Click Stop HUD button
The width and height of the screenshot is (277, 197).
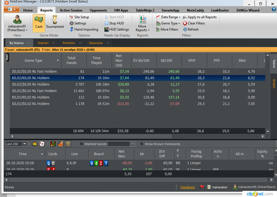pos(114,23)
